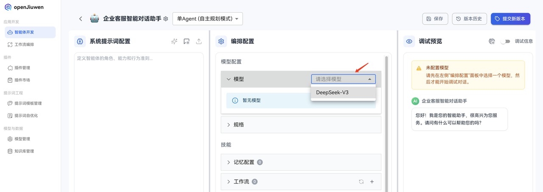The height and width of the screenshot is (192, 543).
Task: Open settings gear next to agent name
Action: (166, 19)
